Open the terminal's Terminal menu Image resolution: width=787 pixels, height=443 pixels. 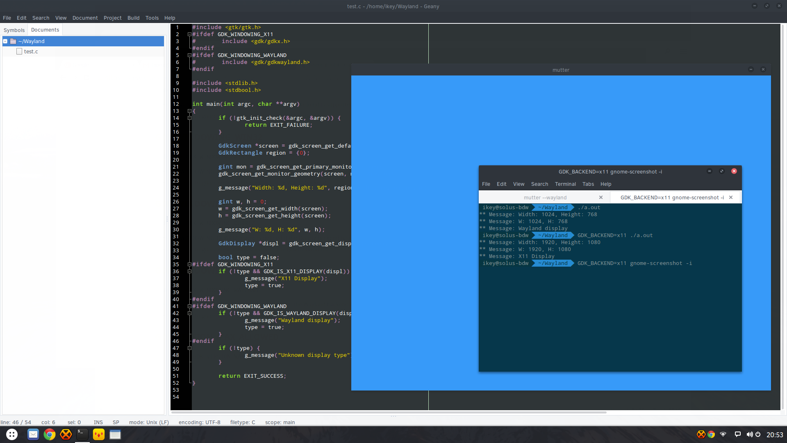[x=566, y=184]
